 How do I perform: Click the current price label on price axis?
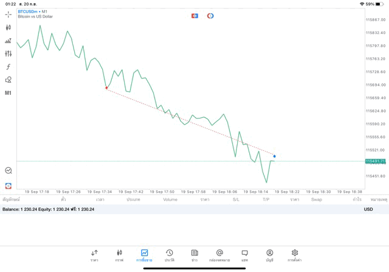pyautogui.click(x=375, y=161)
